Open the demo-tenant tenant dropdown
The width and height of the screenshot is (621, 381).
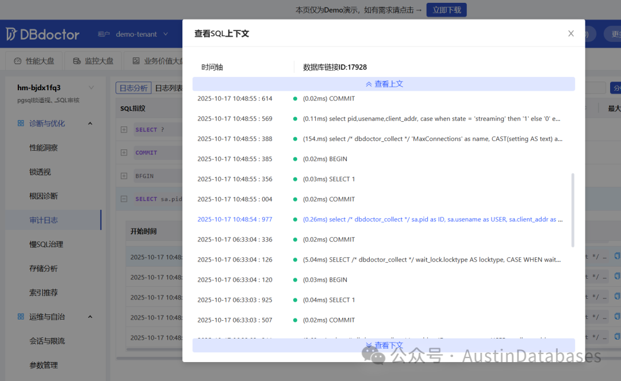point(141,34)
